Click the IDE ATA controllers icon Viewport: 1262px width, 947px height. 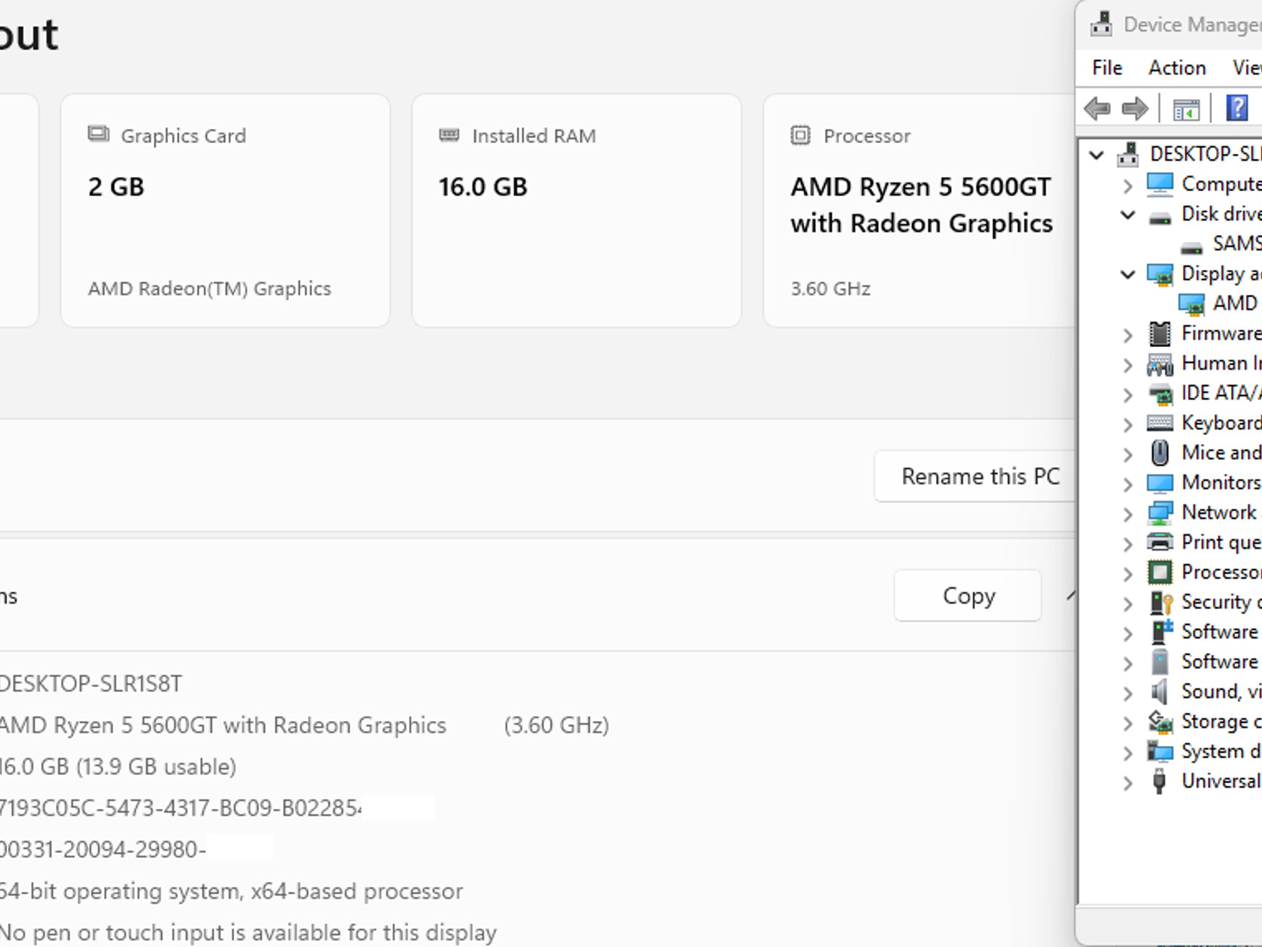[x=1160, y=394]
